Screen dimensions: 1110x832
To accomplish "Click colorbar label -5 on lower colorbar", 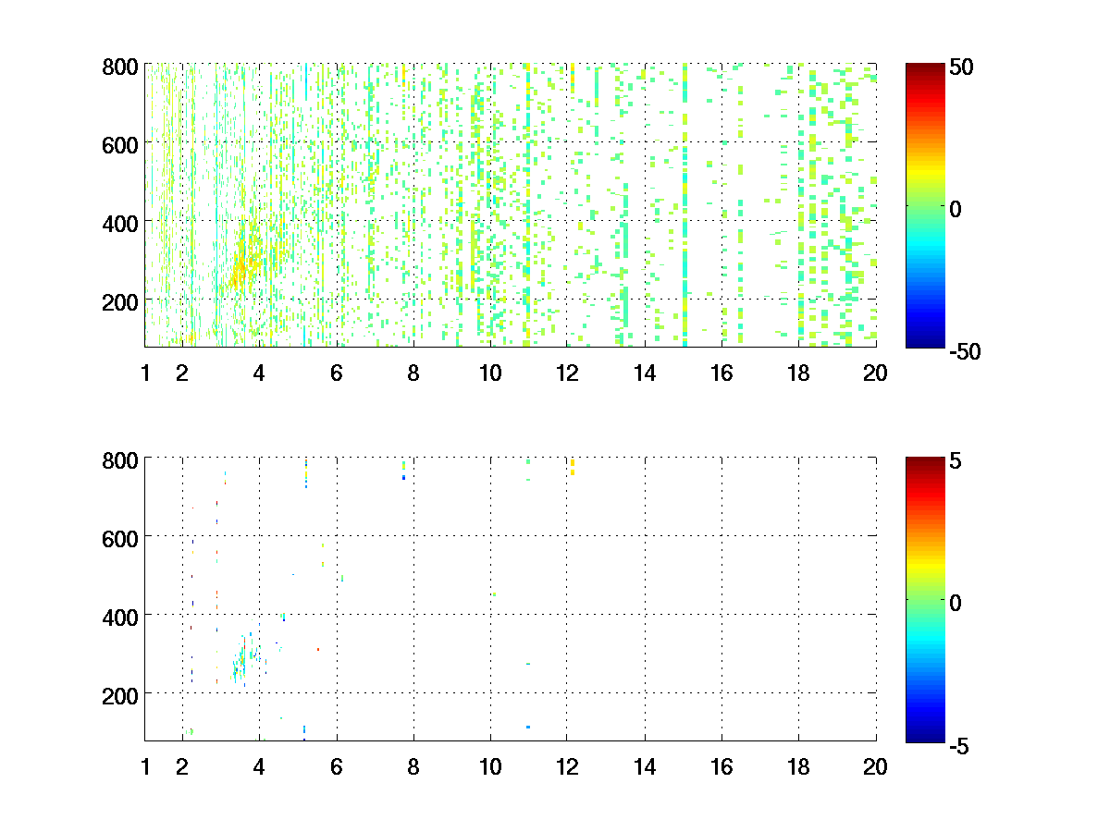I will click(959, 744).
